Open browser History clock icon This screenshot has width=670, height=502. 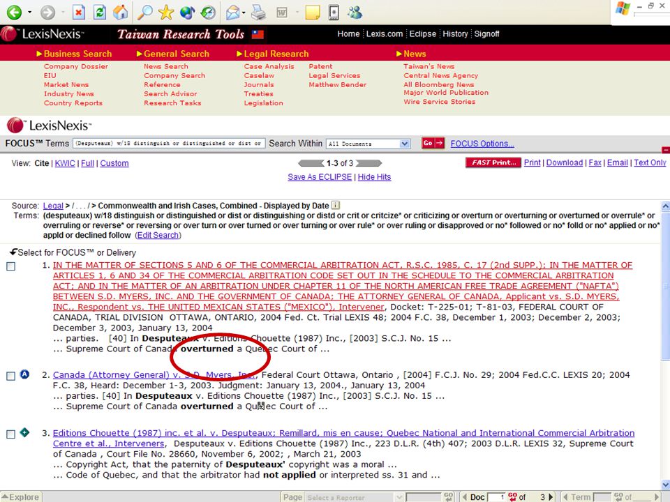pos(208,13)
